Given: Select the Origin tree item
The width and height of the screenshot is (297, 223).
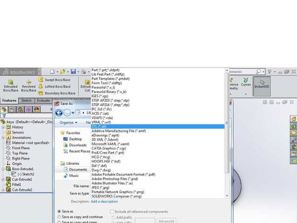Looking at the screenshot, I should (14, 164).
